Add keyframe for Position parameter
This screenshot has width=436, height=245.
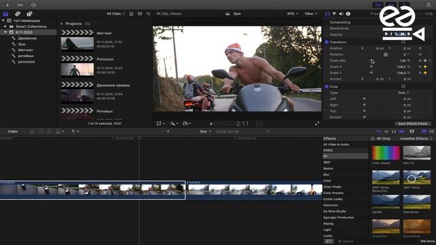420,48
